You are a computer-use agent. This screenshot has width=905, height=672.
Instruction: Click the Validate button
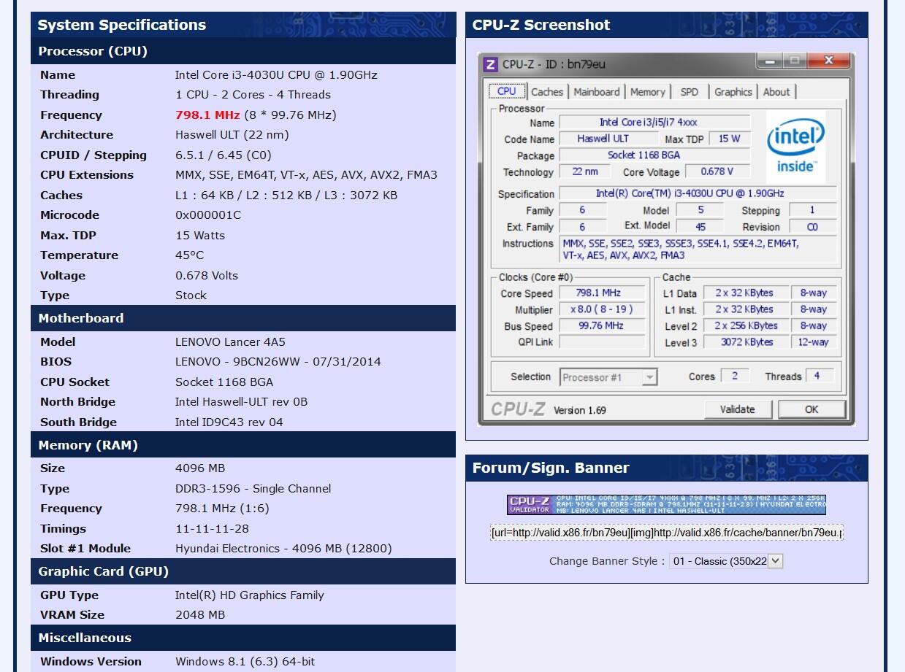(x=737, y=409)
